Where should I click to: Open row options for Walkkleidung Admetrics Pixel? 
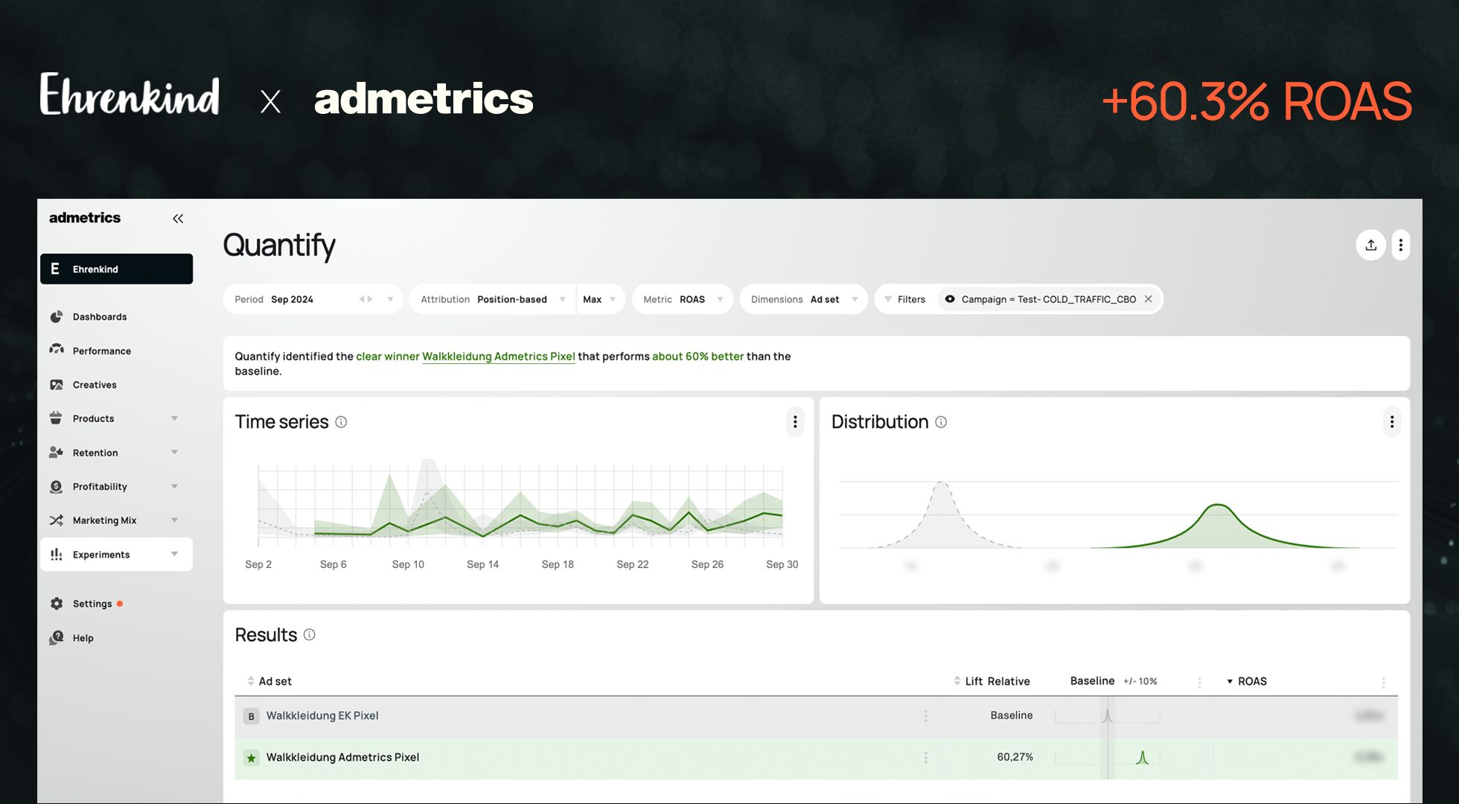pos(925,757)
